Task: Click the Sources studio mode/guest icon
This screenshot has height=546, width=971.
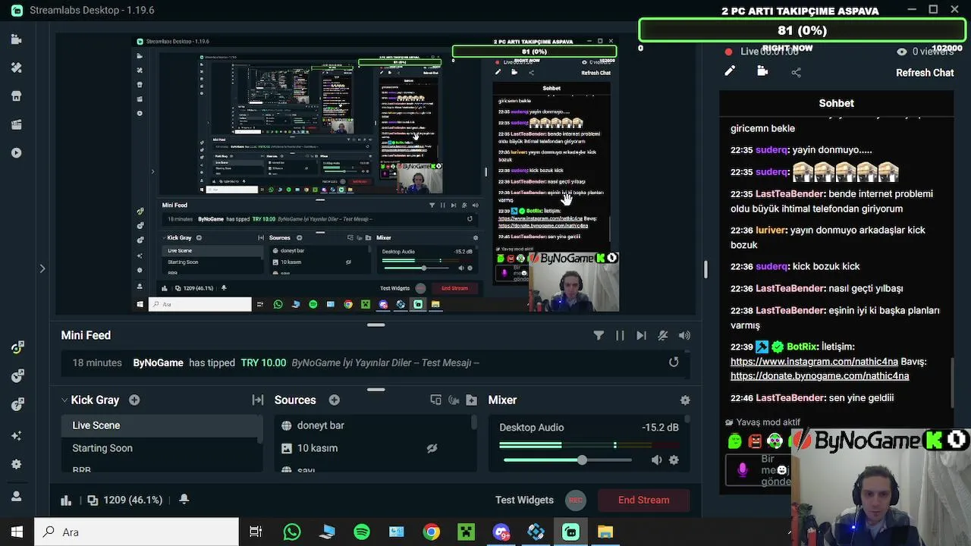Action: pyautogui.click(x=454, y=400)
